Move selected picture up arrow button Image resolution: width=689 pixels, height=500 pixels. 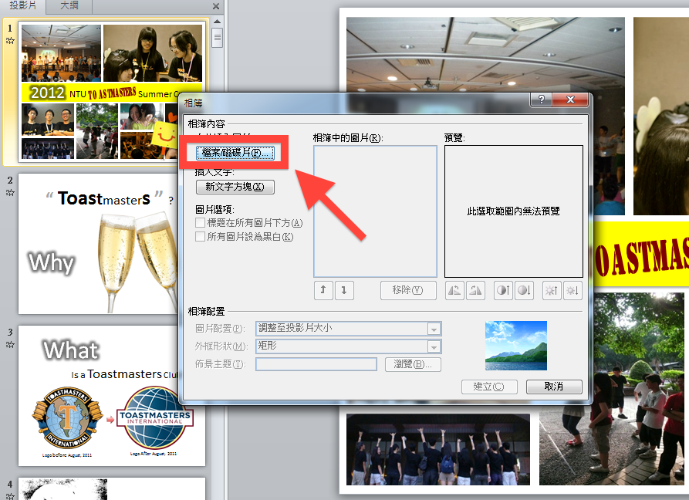pyautogui.click(x=323, y=290)
